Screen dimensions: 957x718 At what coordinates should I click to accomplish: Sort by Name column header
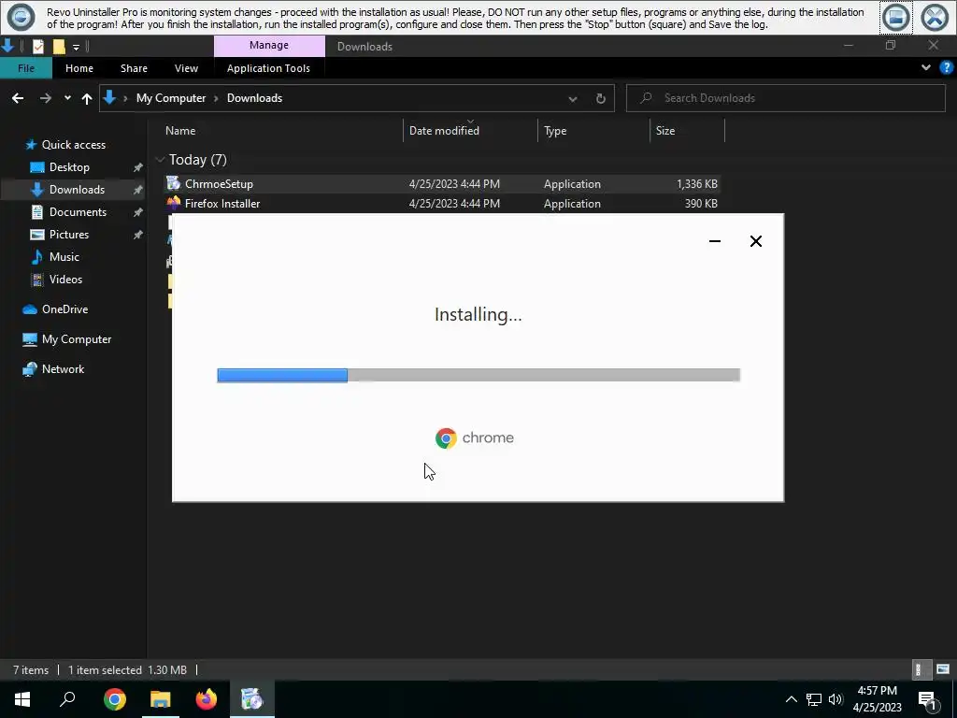pyautogui.click(x=180, y=131)
